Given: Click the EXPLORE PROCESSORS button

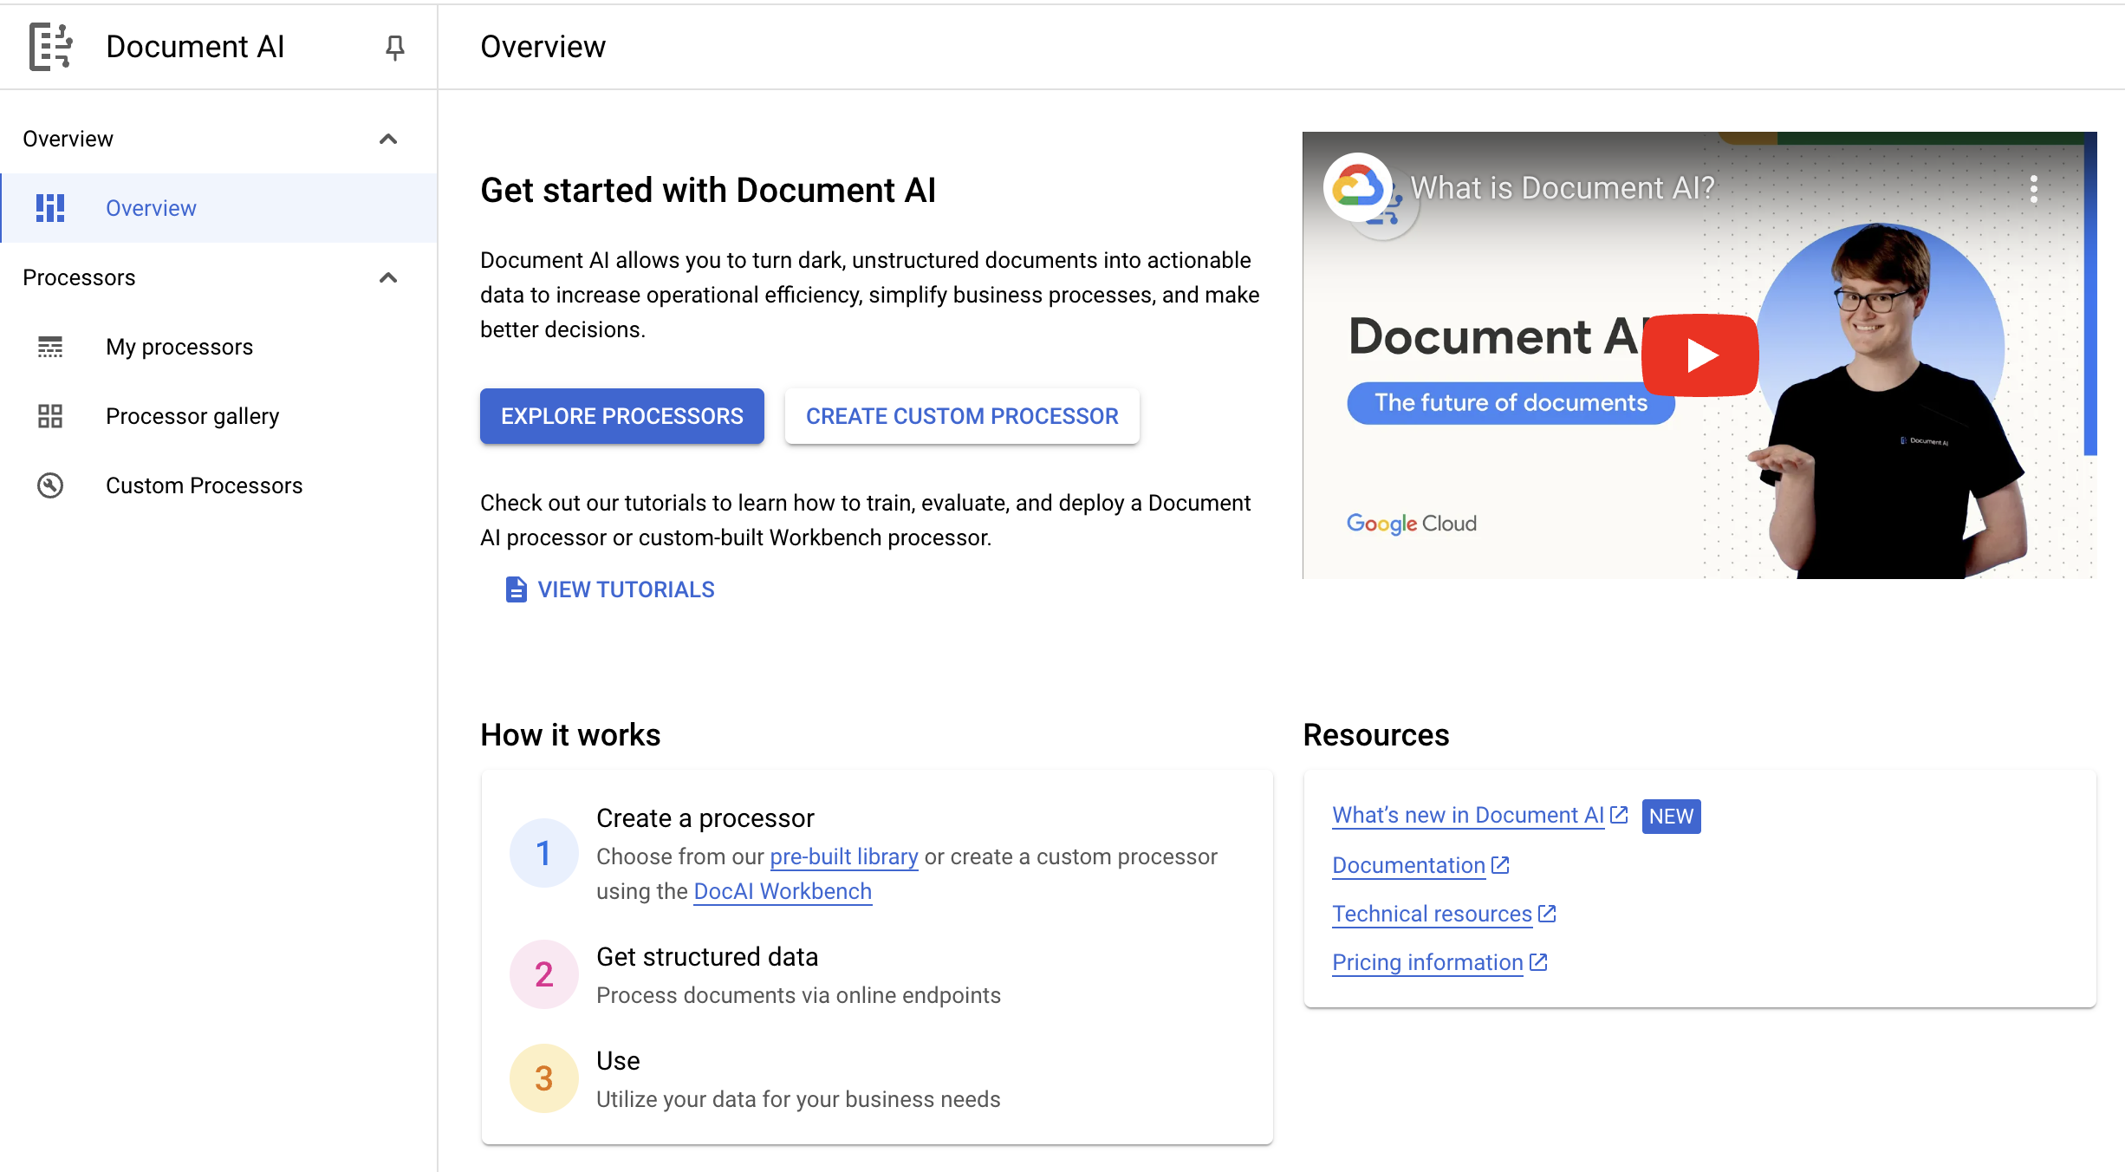Looking at the screenshot, I should [x=621, y=416].
